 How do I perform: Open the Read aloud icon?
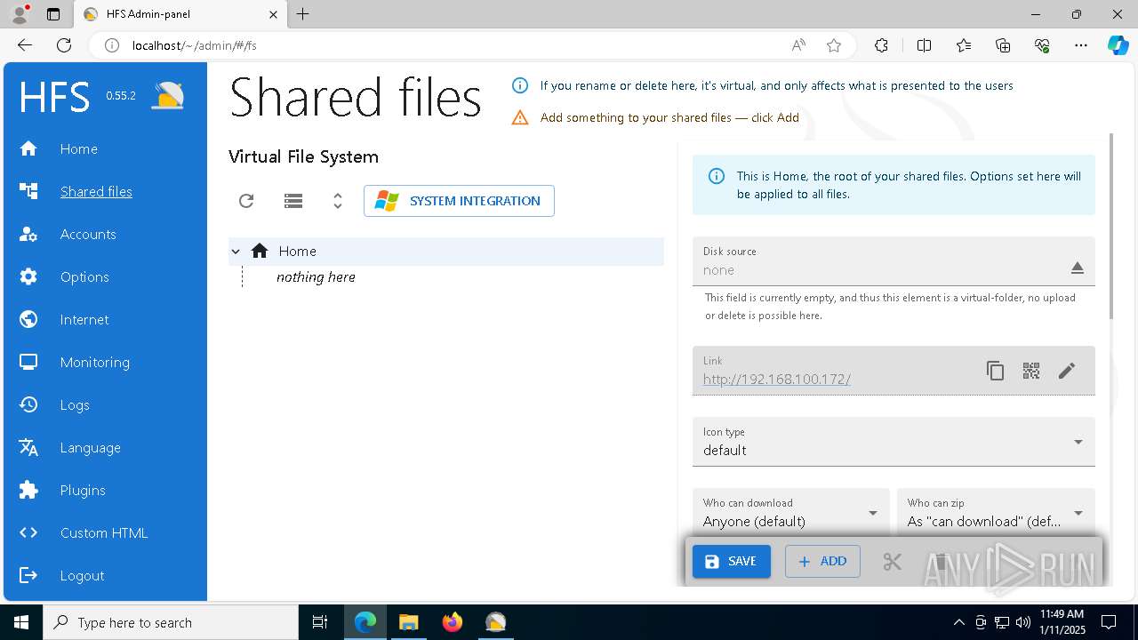tap(798, 45)
